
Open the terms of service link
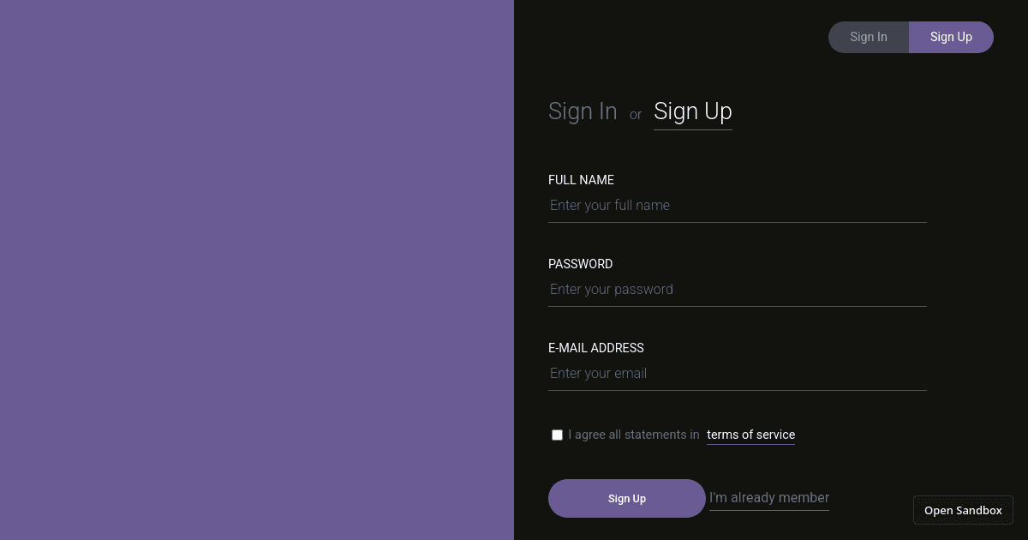pos(750,435)
